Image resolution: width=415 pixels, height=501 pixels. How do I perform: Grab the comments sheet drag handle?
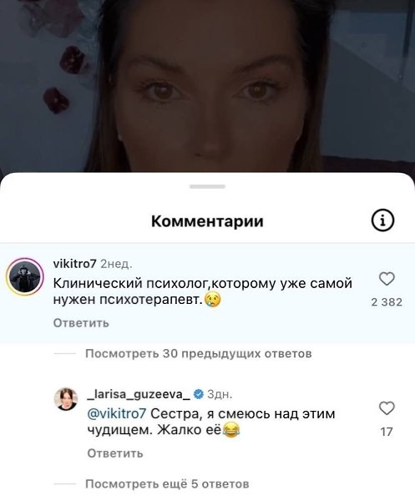coord(207,186)
